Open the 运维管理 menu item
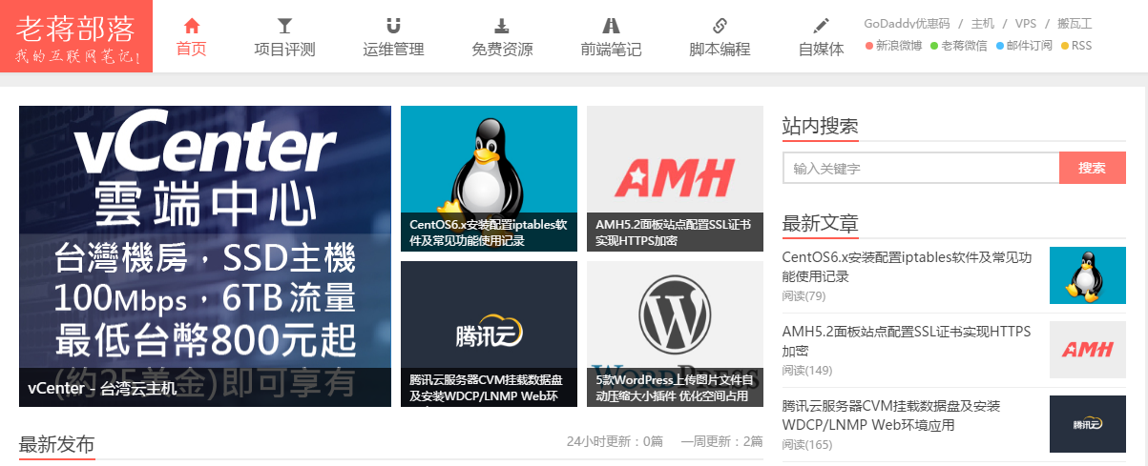Image resolution: width=1148 pixels, height=466 pixels. point(393,50)
